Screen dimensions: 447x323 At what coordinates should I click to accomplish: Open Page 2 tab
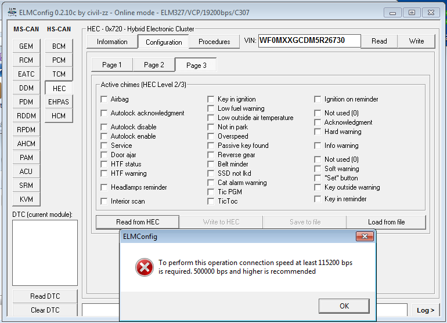(x=154, y=65)
